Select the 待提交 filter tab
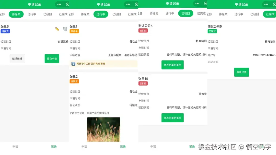Image resolution: width=276 pixels, height=155 pixels. point(16,14)
